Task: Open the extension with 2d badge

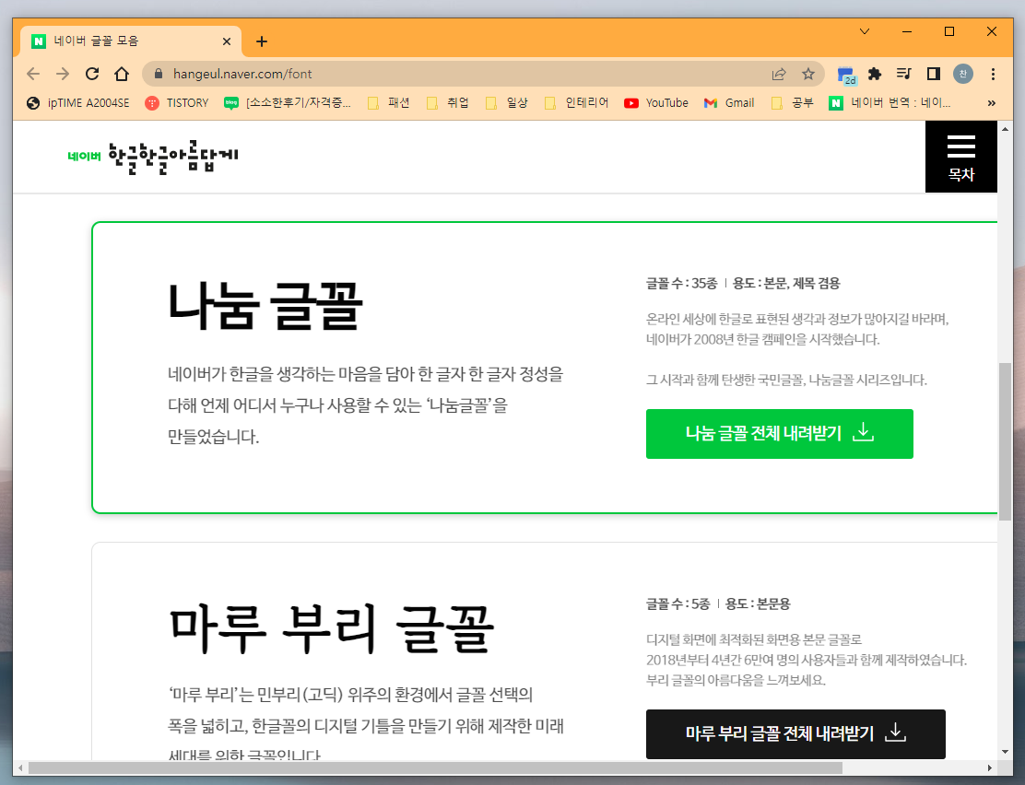Action: point(846,76)
